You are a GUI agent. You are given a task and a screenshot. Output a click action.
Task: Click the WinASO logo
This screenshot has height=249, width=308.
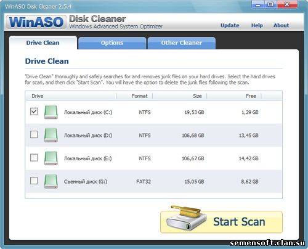click(36, 22)
